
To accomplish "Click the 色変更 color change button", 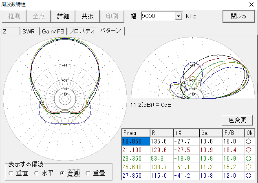I will tap(238, 120).
